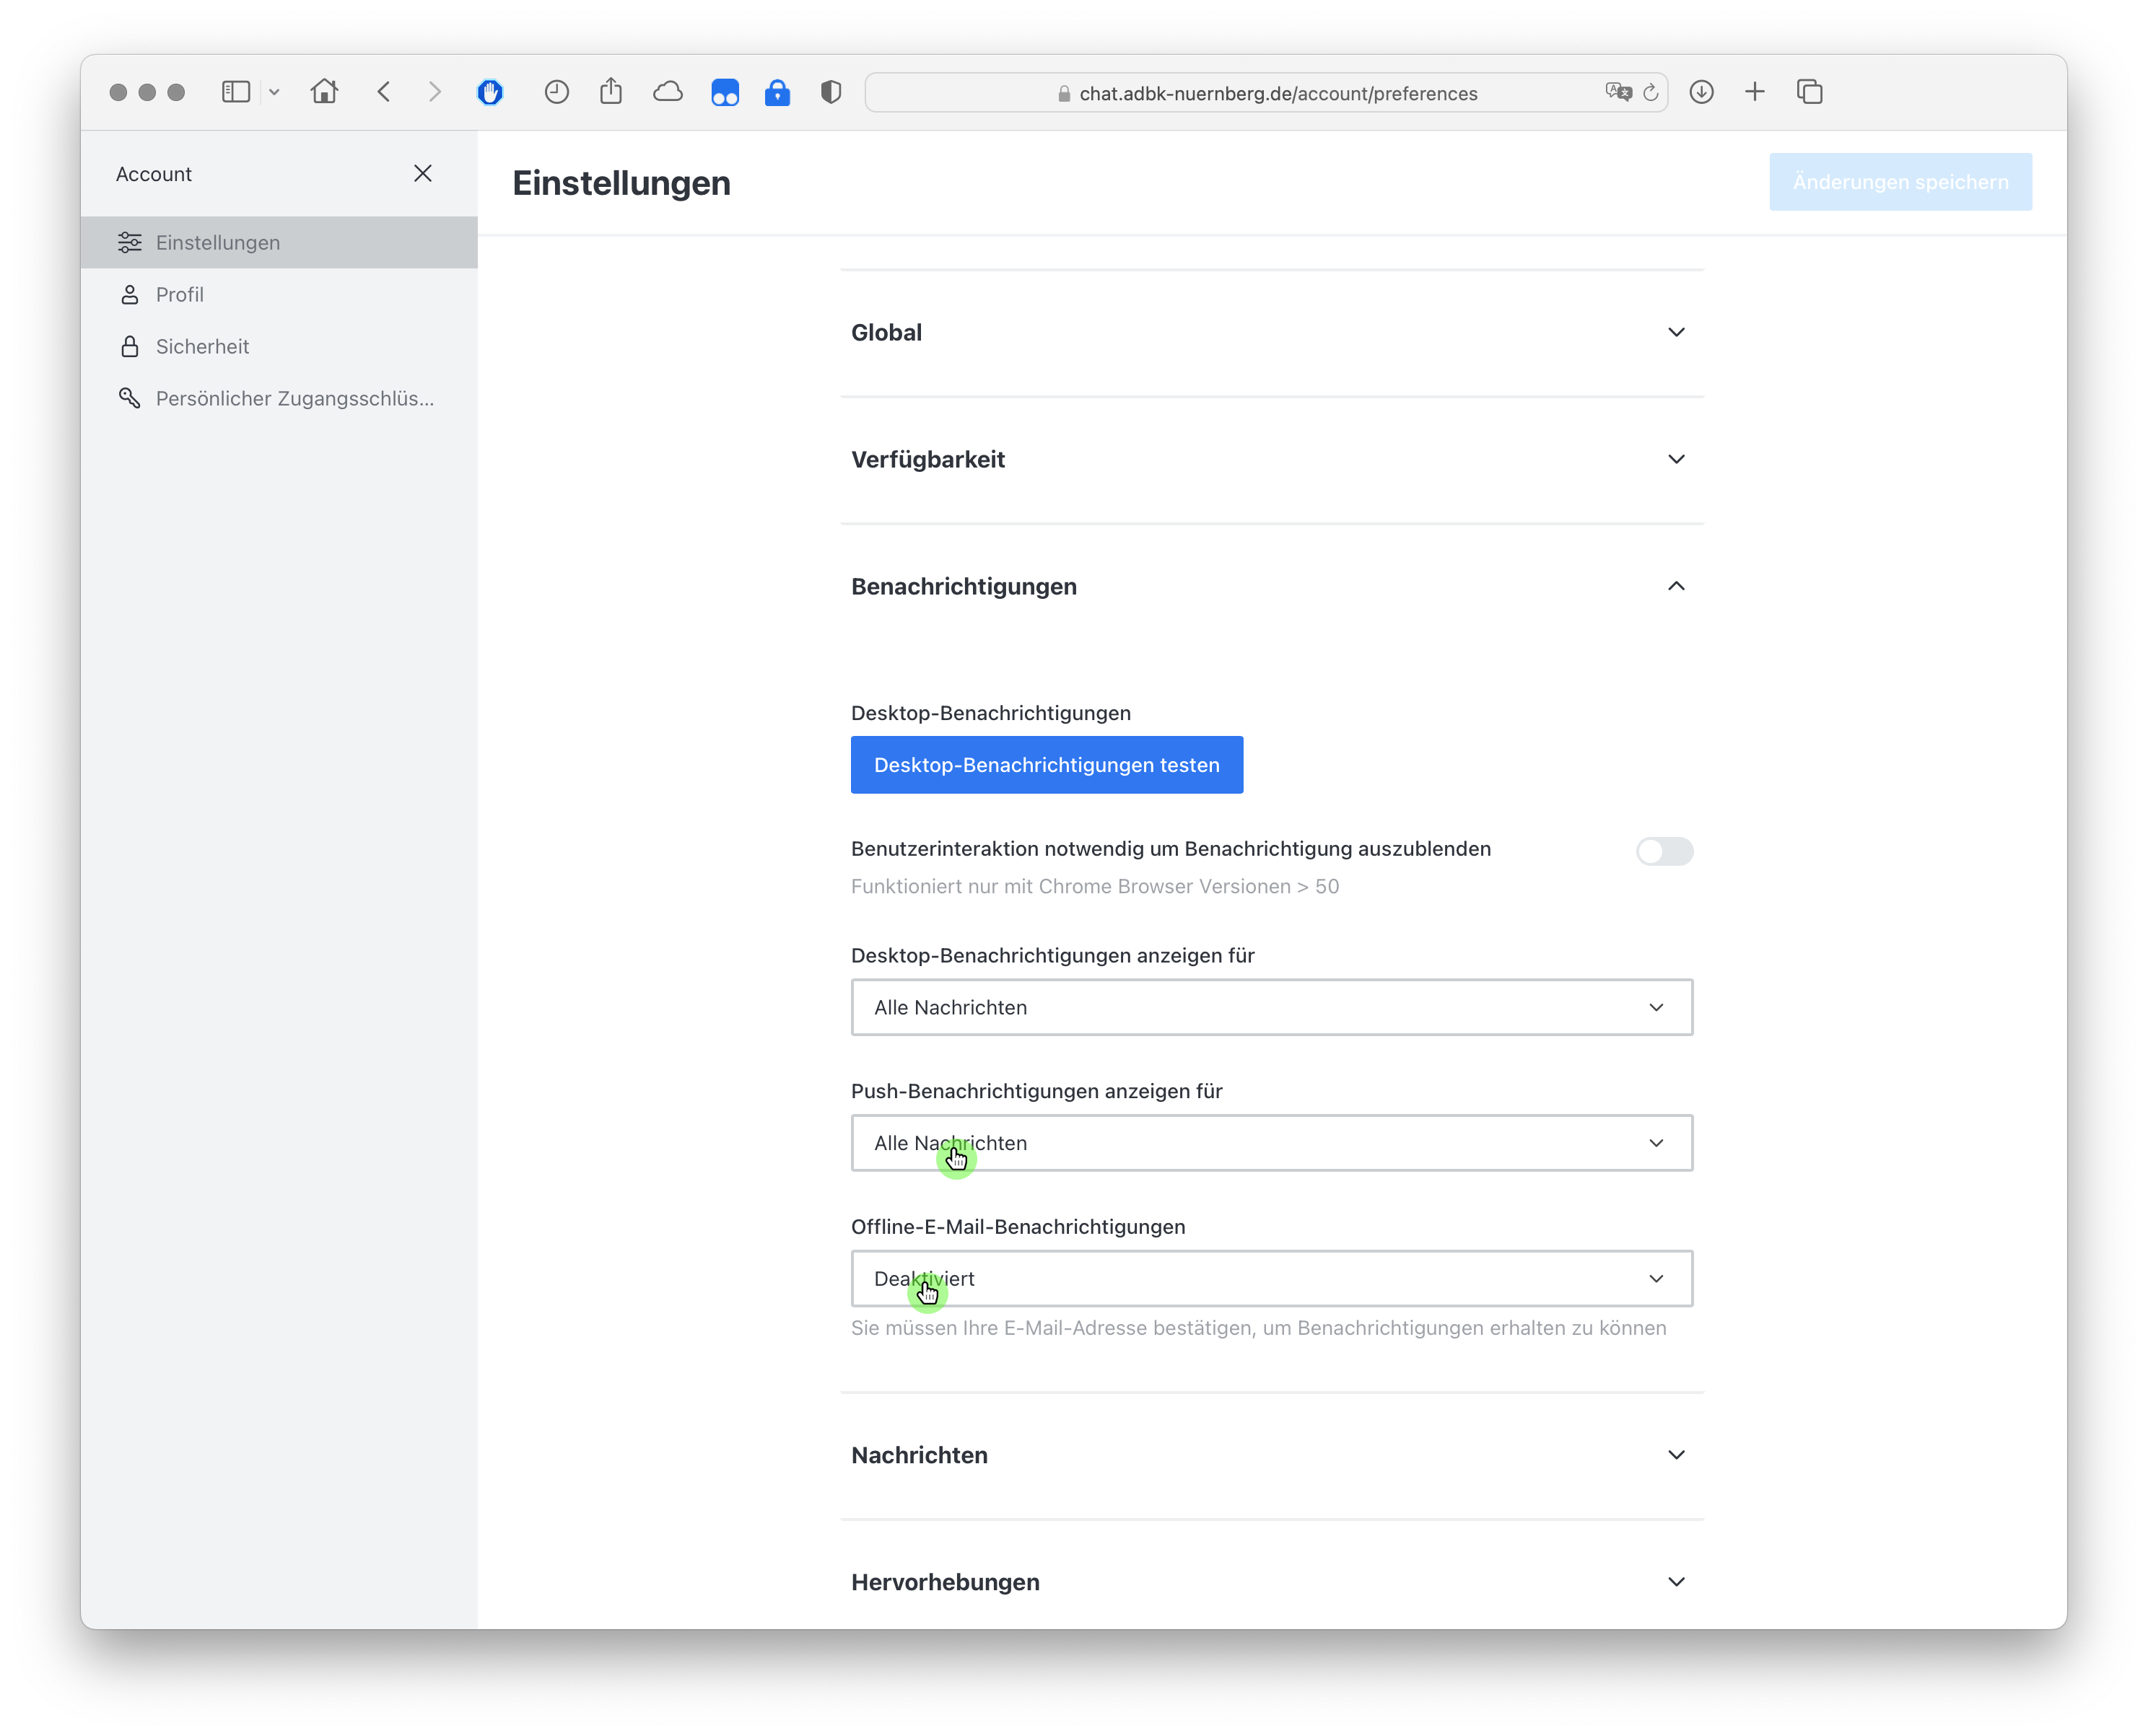Screen dimensions: 2148x1736
Task: Expand the Verfügbarkeit section
Action: (x=1267, y=460)
